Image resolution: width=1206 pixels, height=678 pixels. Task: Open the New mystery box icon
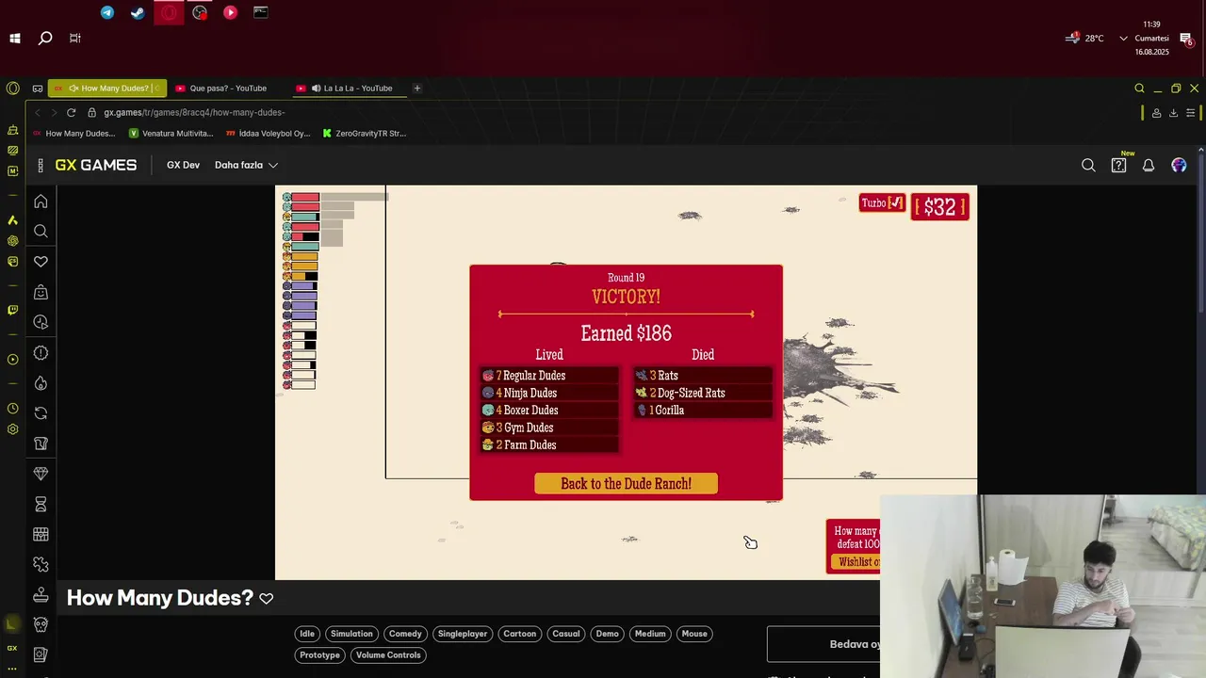point(1119,165)
